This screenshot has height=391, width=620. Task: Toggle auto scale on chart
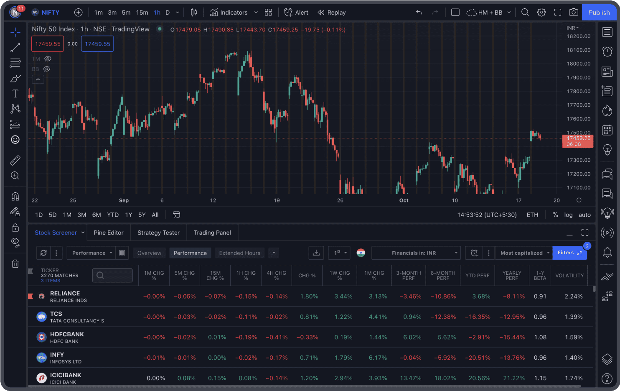click(x=584, y=215)
